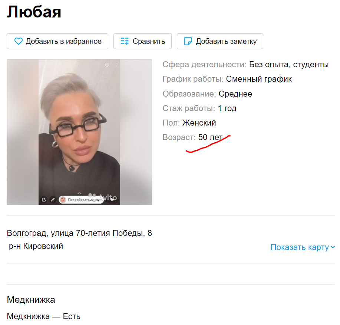
Task: Click the note icon beside Добавить заметку
Action: 188,41
